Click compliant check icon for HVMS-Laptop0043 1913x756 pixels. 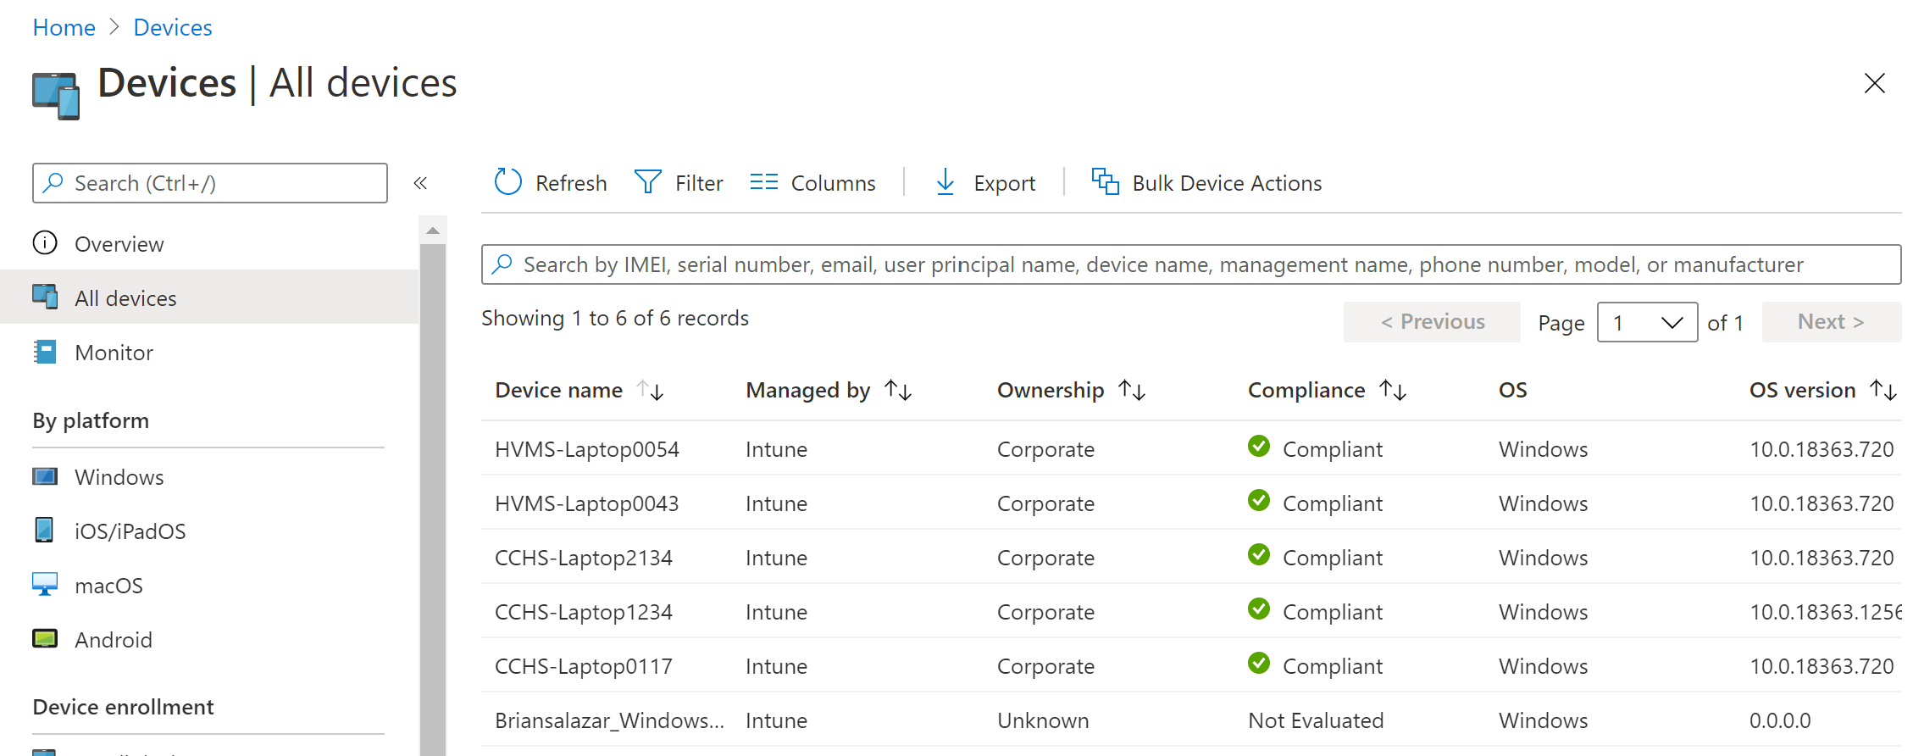pos(1259,500)
